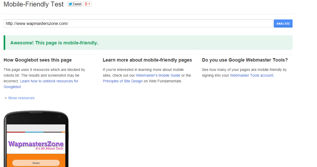
Task: Expand the Show resources section
Action: tap(20, 98)
